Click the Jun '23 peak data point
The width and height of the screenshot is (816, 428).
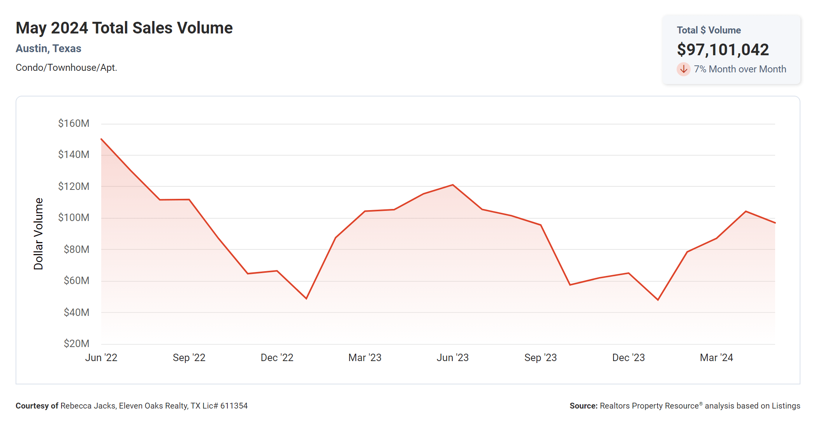click(x=453, y=185)
